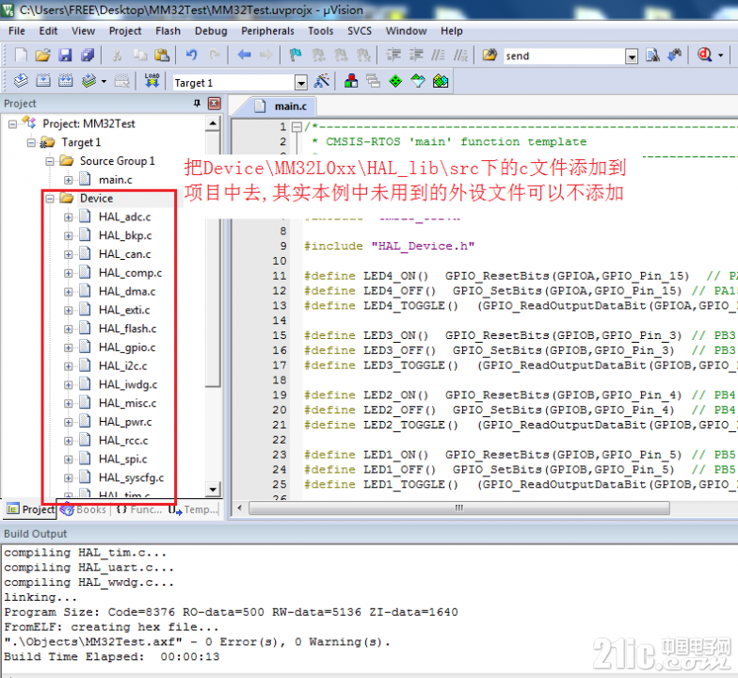Switch to the Books tab
738x678 pixels.
tap(84, 509)
